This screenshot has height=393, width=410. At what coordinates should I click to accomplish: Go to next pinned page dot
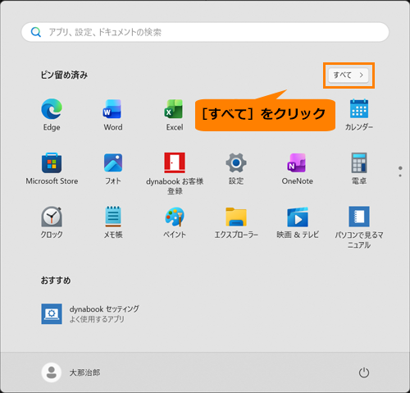click(x=400, y=176)
